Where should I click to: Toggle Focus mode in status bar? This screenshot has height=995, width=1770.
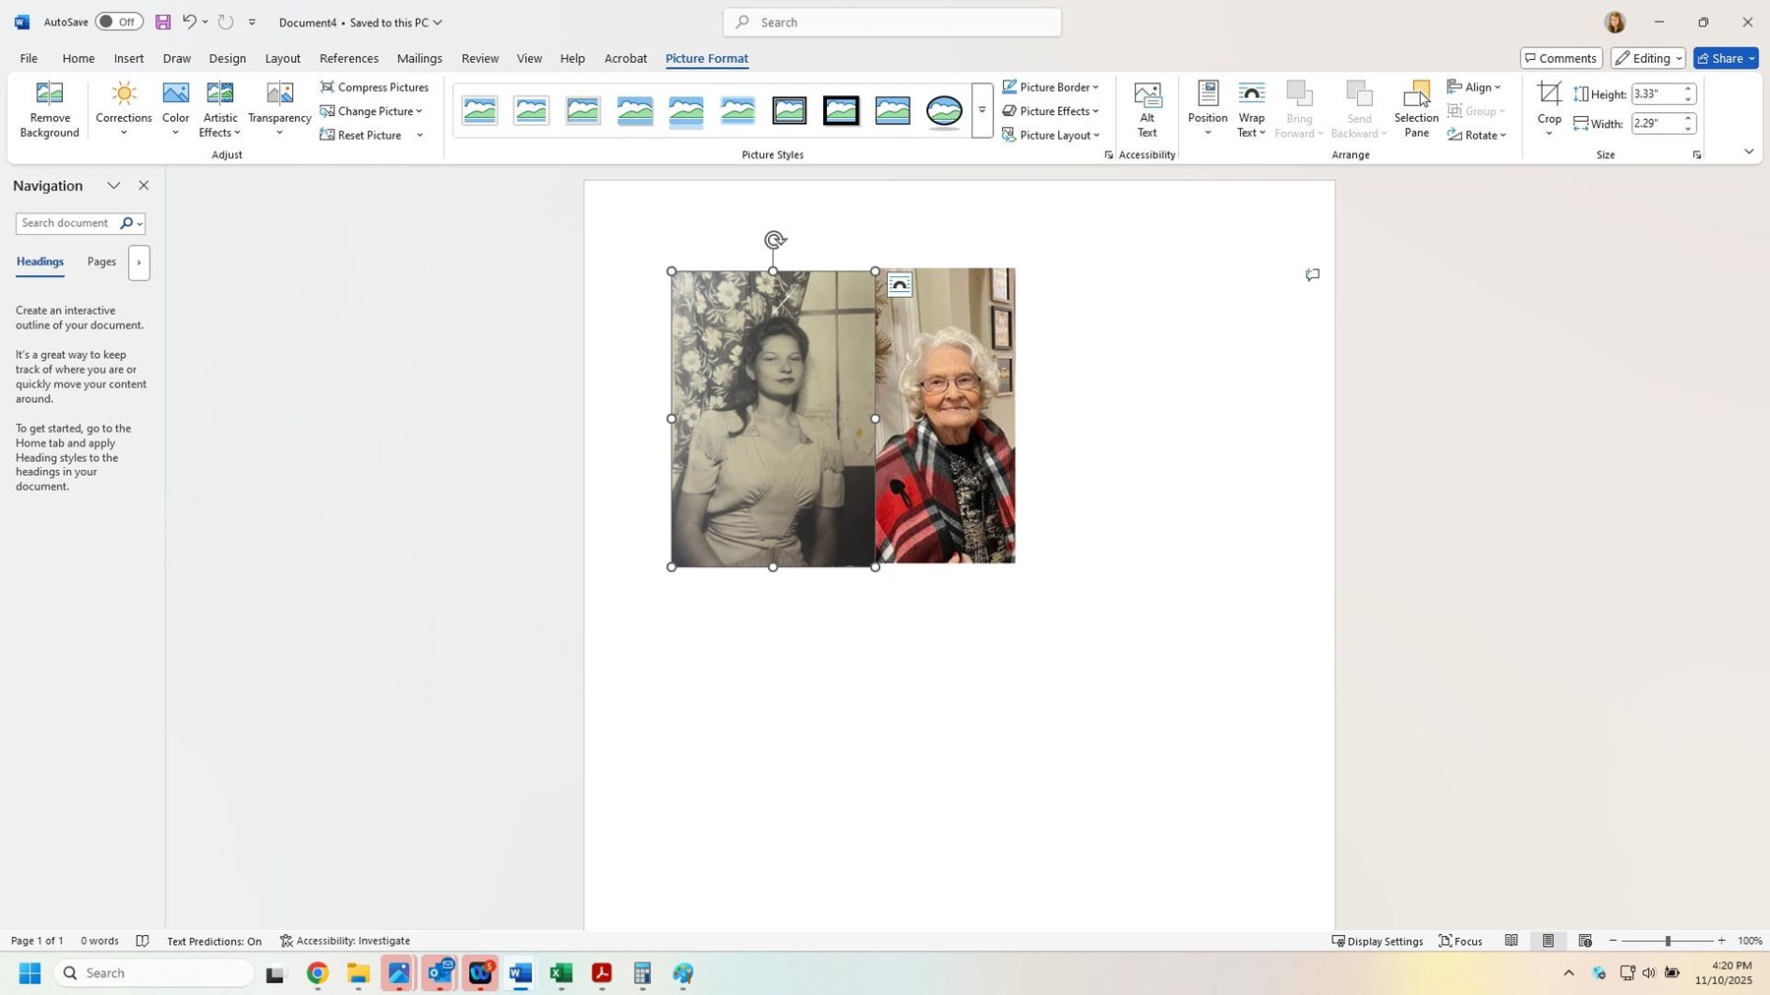[x=1460, y=941]
